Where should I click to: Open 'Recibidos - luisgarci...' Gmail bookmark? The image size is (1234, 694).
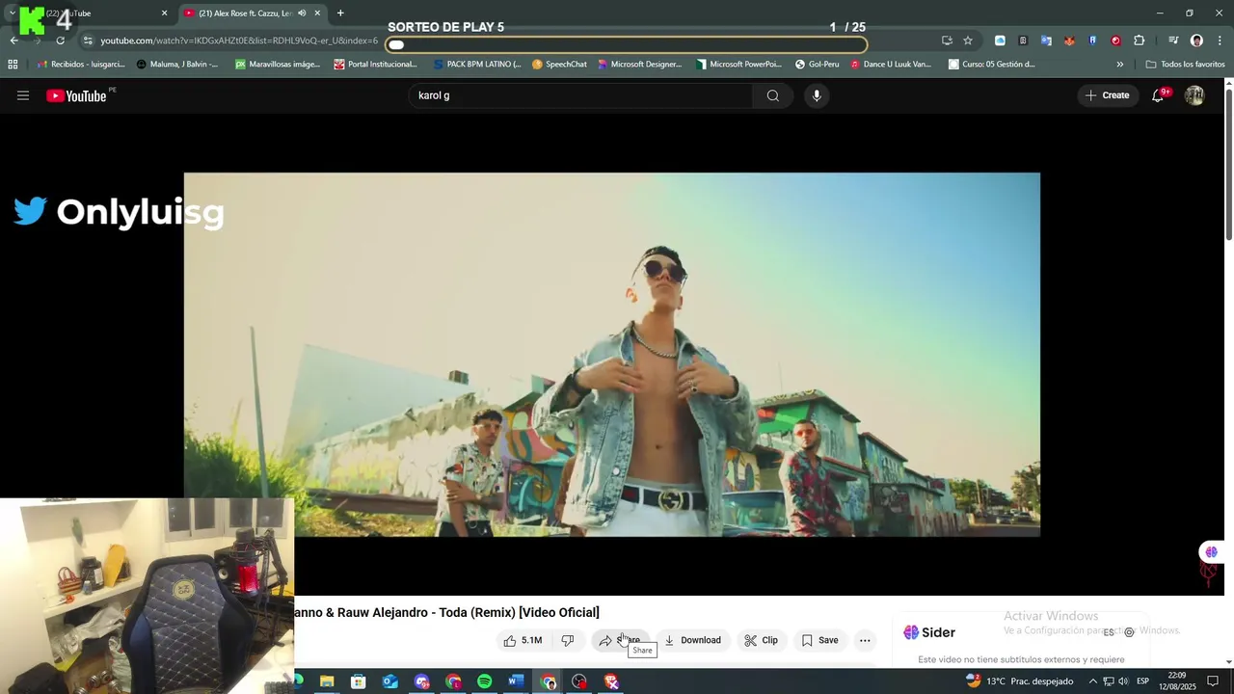point(81,65)
